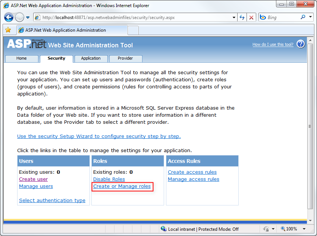Viewport: 317px width, 236px height.
Task: Click the Favorites star icon
Action: point(8,30)
